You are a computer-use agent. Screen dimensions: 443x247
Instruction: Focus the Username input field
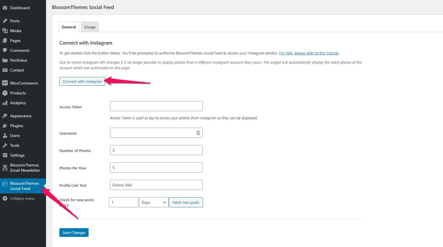[156, 133]
